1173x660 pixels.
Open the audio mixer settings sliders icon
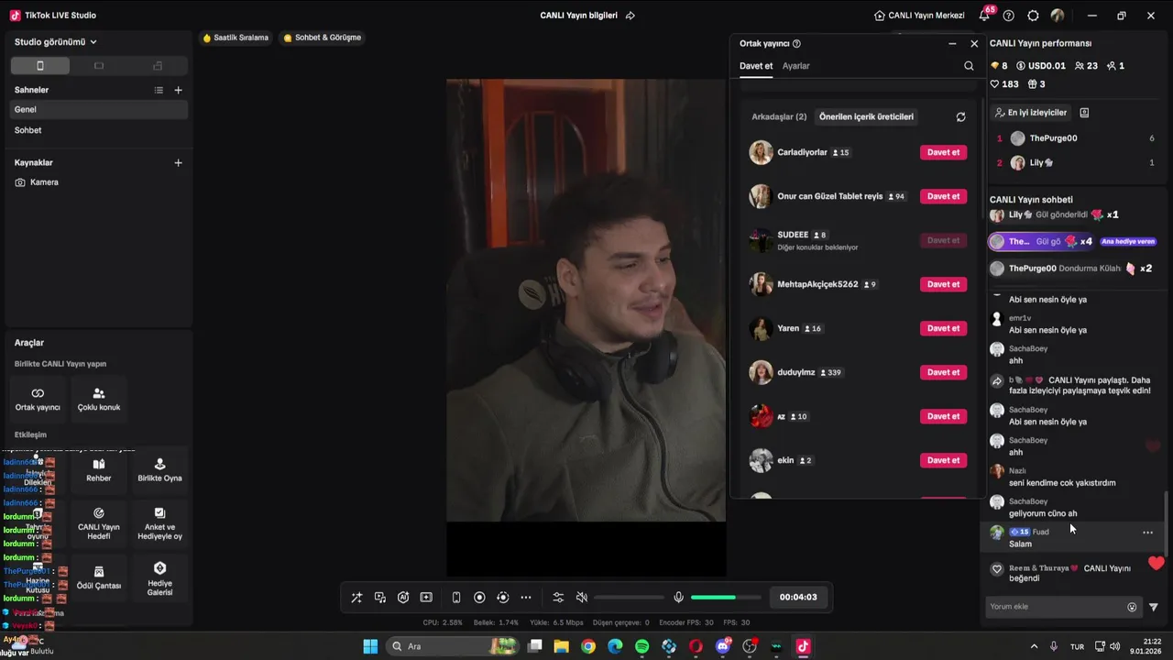tap(558, 598)
